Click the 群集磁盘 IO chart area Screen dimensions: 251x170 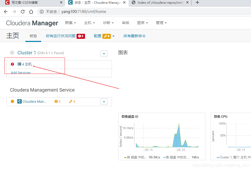(x=167, y=135)
